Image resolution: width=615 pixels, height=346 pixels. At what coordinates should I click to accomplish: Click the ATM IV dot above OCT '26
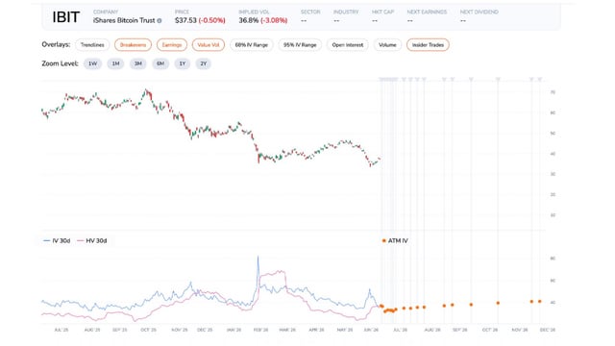498,303
